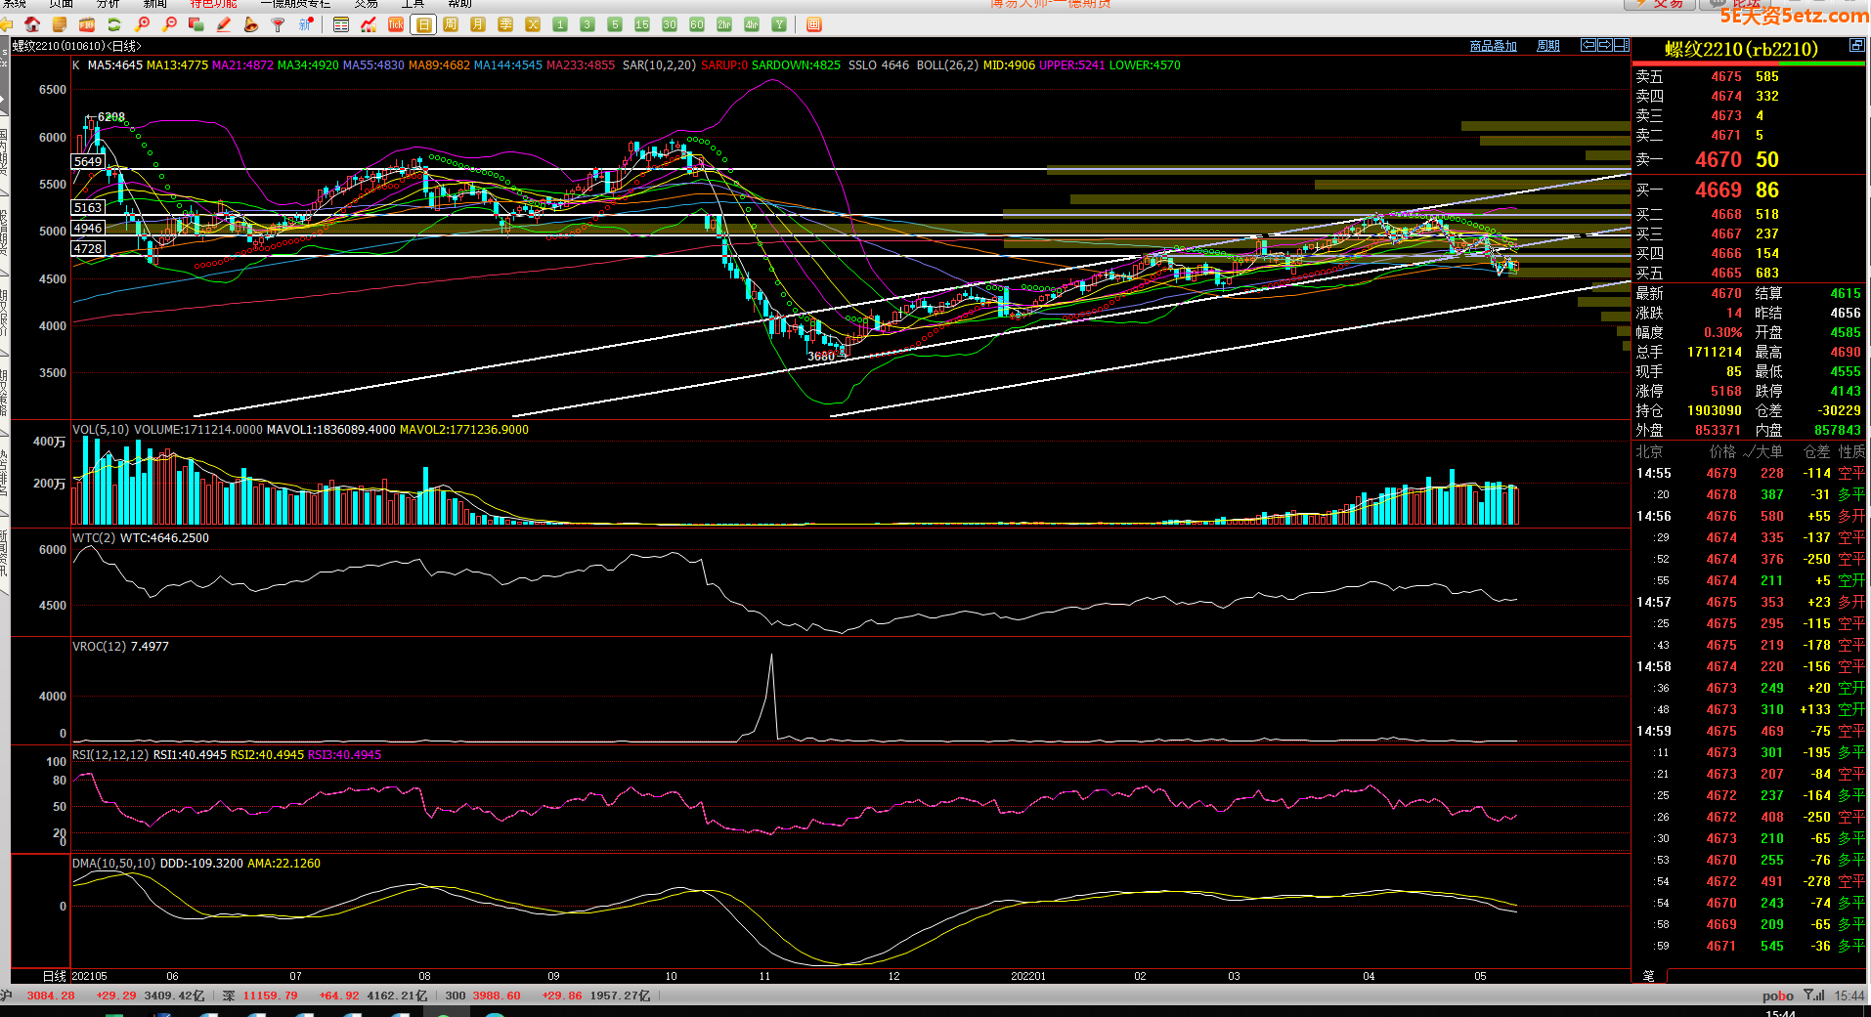Switch to 60-minute chart period
1871x1017 pixels.
(x=697, y=24)
